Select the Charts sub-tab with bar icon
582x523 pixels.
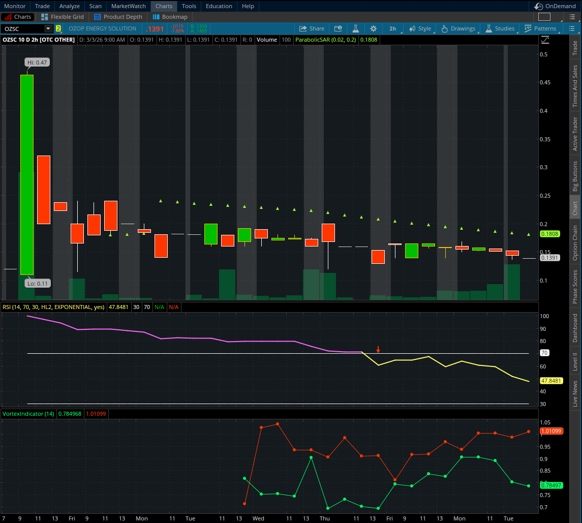coord(18,17)
